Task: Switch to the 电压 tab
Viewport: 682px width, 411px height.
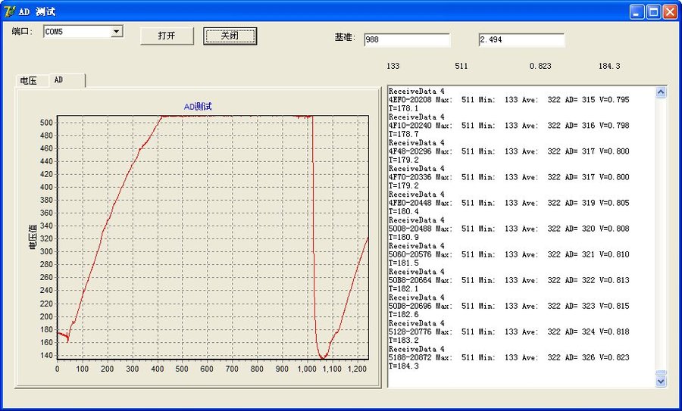Action: coord(30,80)
